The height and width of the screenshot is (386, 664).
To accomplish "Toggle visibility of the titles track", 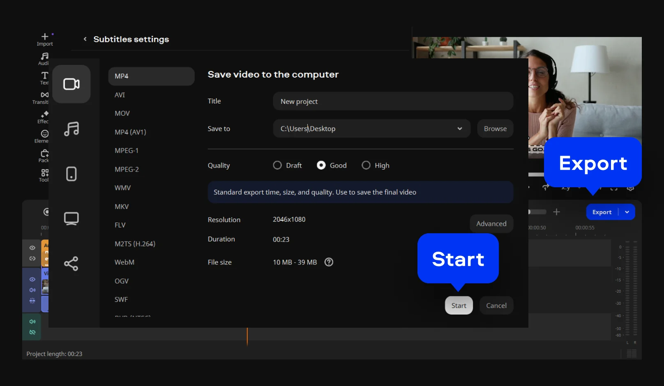I will (32, 248).
